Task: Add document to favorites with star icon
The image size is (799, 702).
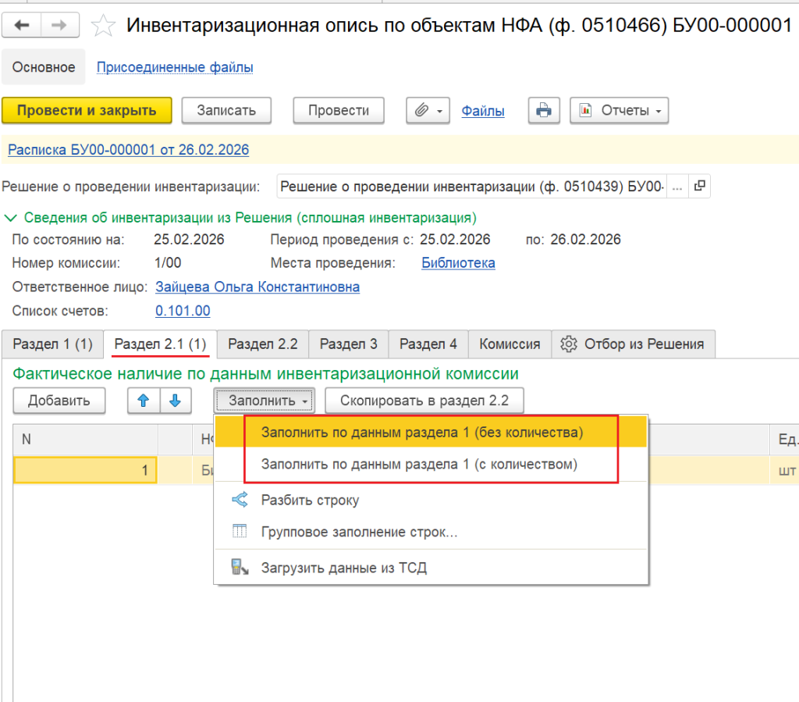Action: click(x=102, y=26)
